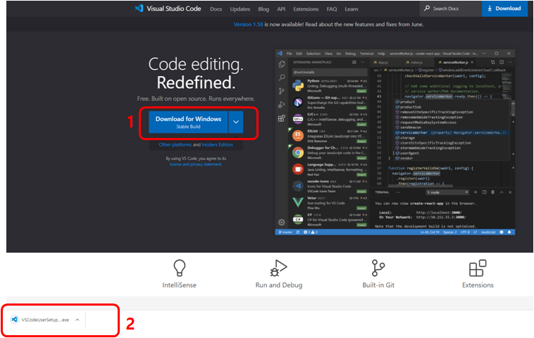The height and width of the screenshot is (338, 534).
Task: Click the magnifier icon in Search Docs
Action: tap(427, 8)
